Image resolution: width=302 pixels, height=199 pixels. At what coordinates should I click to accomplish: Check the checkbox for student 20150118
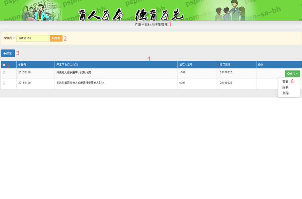(4, 73)
